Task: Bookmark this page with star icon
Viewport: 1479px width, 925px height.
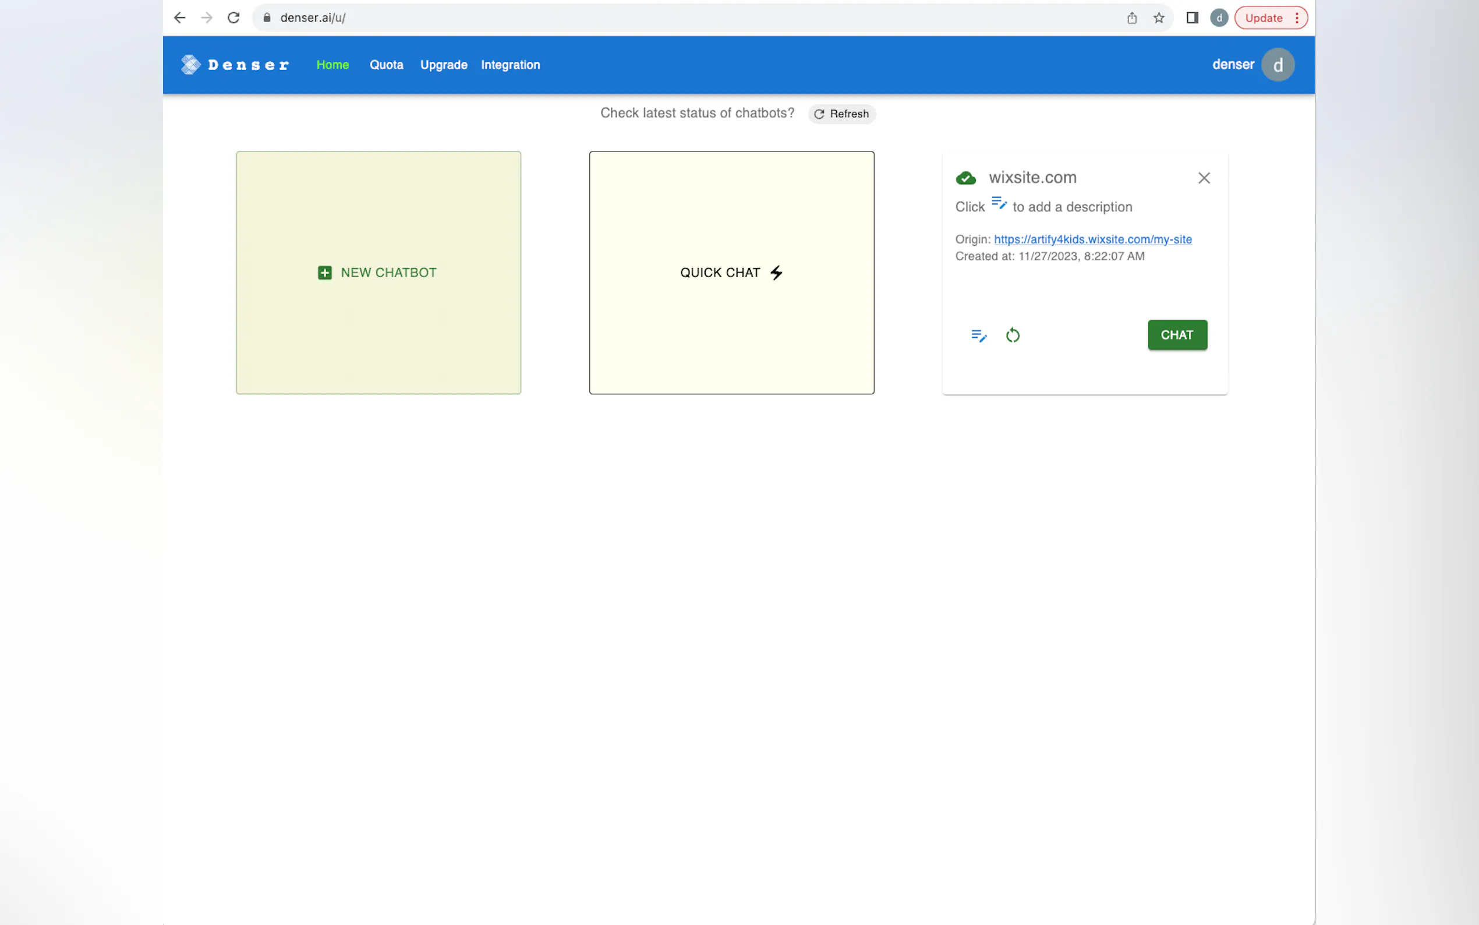Action: [1158, 17]
